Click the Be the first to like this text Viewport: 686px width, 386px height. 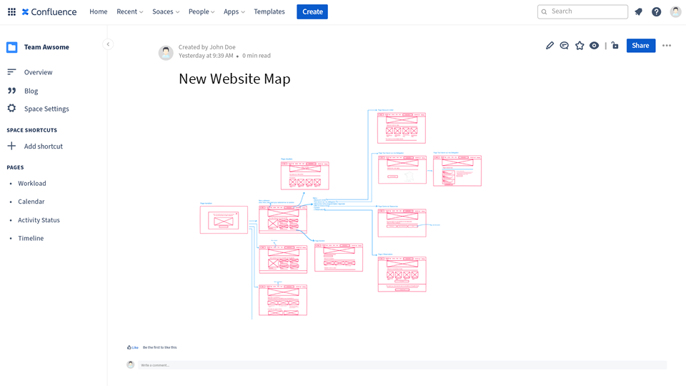click(159, 347)
